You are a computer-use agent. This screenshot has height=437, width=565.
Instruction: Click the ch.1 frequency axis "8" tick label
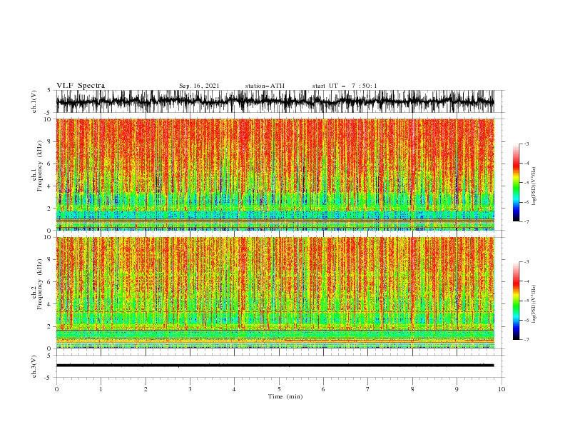pyautogui.click(x=49, y=141)
